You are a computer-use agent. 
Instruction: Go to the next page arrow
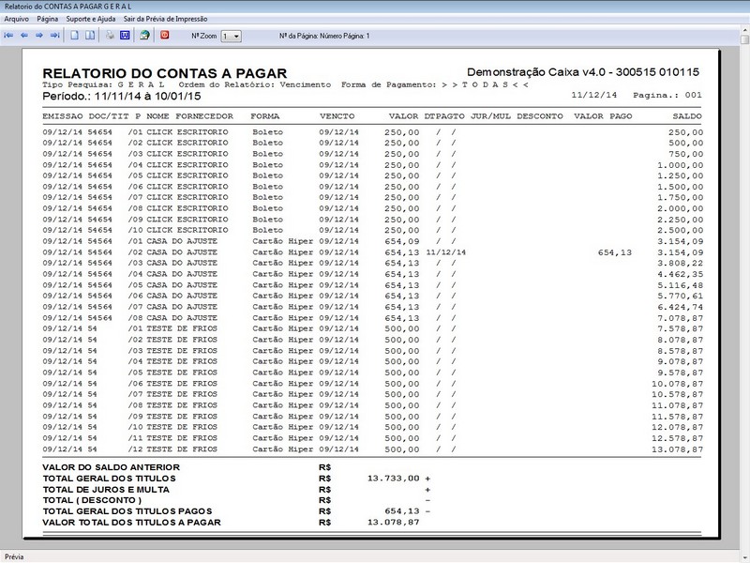click(x=39, y=36)
